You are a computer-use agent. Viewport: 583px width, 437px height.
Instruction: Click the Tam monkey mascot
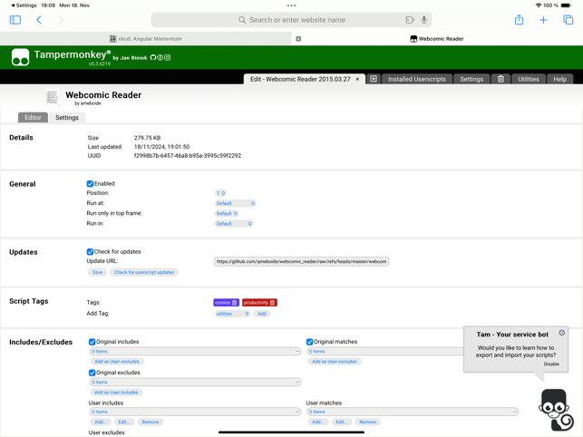pyautogui.click(x=555, y=410)
